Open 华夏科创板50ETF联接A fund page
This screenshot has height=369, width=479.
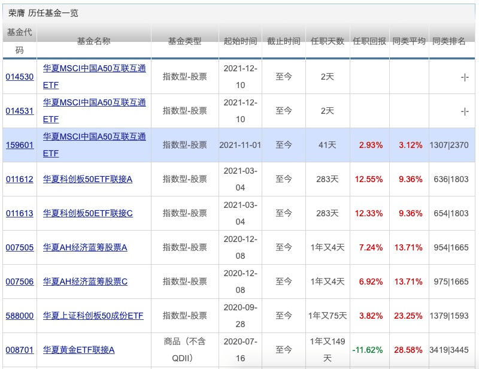click(x=87, y=179)
